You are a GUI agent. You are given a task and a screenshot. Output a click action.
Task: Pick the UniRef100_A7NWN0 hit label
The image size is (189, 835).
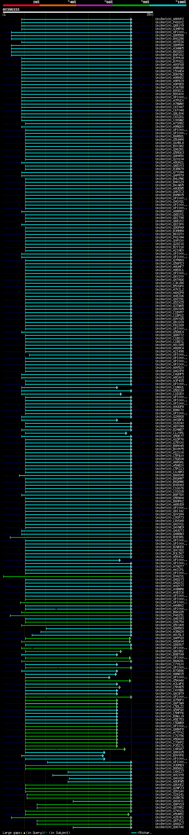(170, 104)
